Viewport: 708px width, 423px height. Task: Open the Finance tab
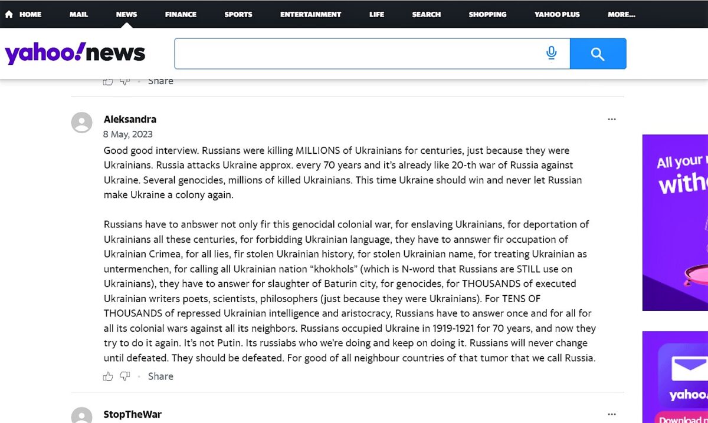181,14
